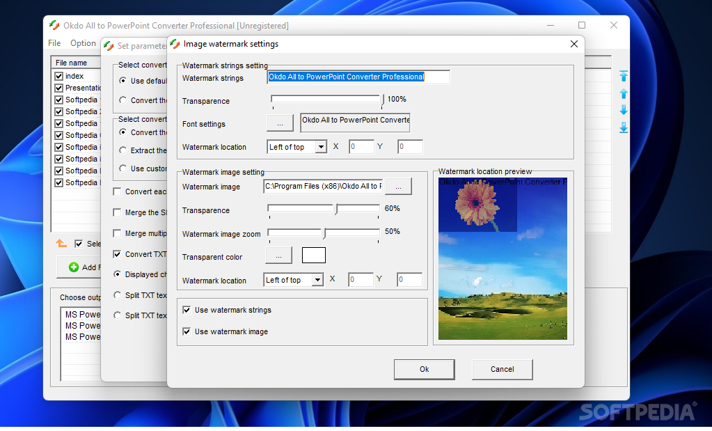Click the watermark image X field
Screen dimensions: 712x431
point(361,279)
